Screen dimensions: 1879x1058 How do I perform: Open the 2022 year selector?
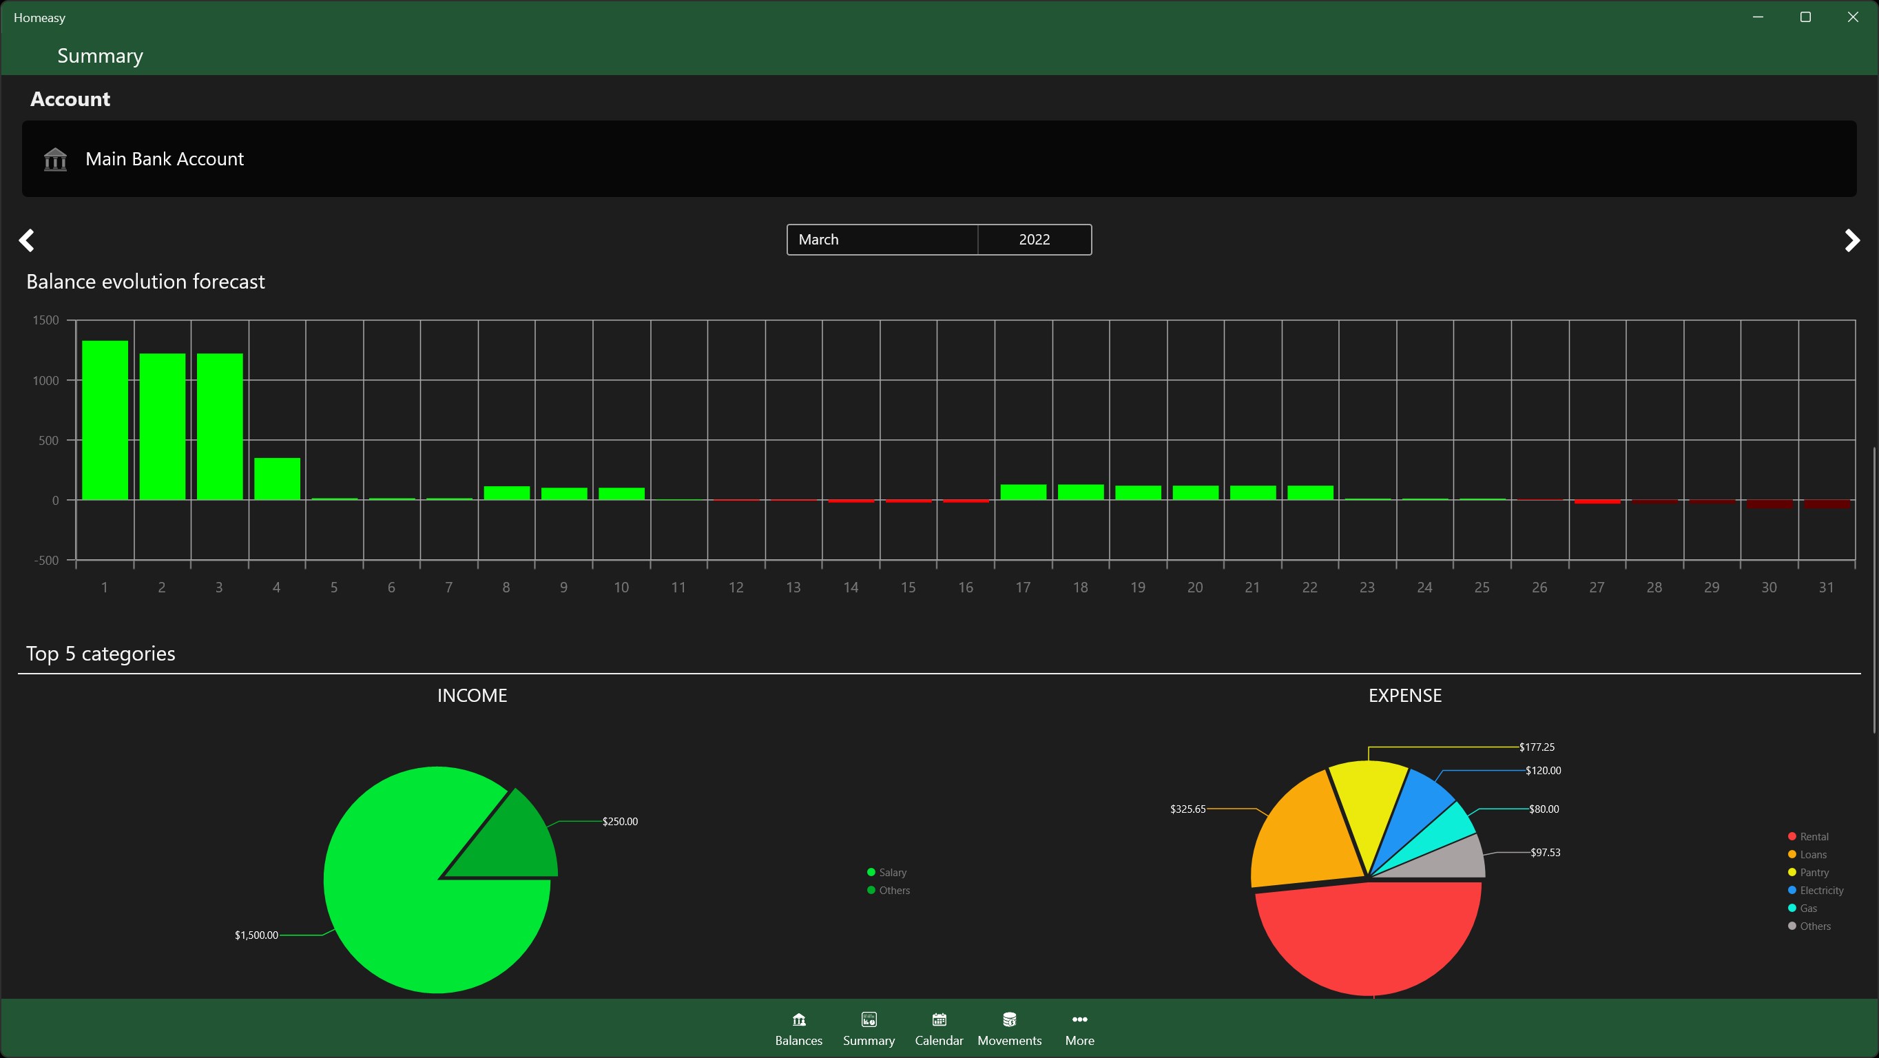(x=1034, y=239)
